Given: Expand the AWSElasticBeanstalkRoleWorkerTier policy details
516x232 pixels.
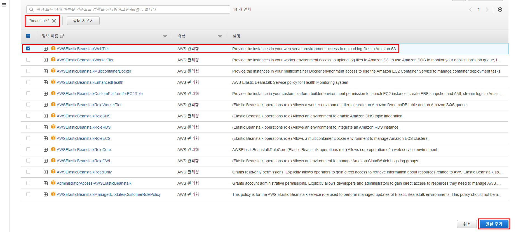Looking at the screenshot, I should pos(46,105).
